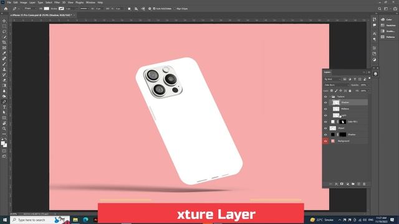Toggle the Align Edges checkbox

tap(175, 9)
